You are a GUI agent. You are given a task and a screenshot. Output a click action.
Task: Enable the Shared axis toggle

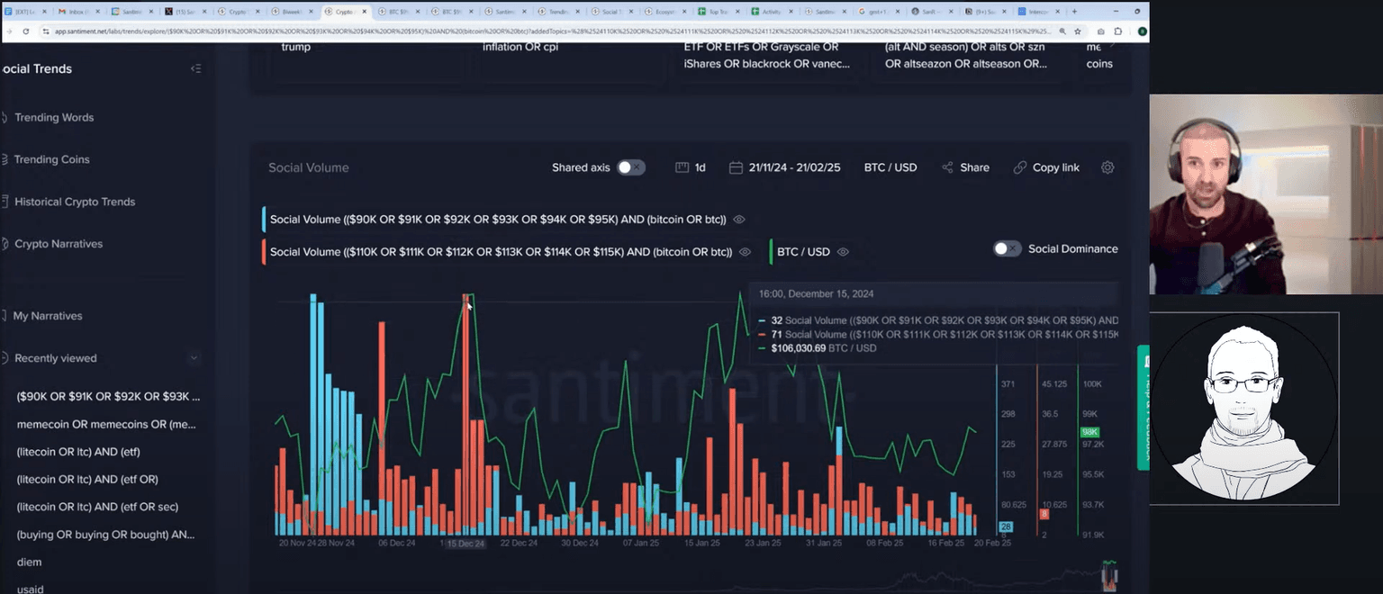[x=631, y=167]
